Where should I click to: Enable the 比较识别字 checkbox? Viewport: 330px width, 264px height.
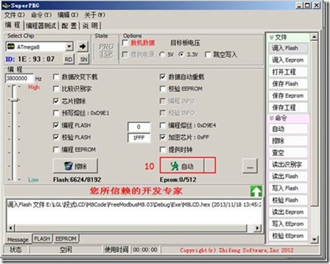pyautogui.click(x=56, y=89)
